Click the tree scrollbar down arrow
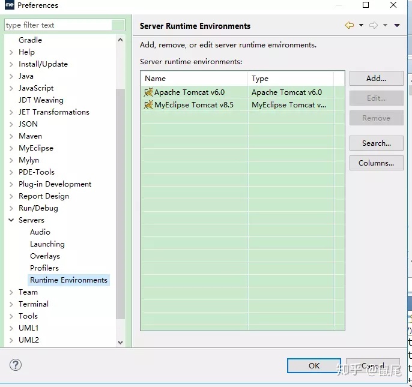 pos(120,343)
